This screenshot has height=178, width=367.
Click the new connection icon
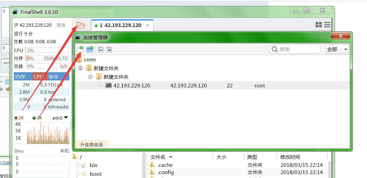coord(80,49)
